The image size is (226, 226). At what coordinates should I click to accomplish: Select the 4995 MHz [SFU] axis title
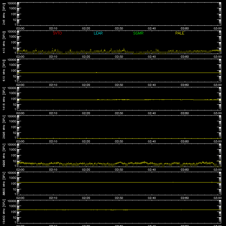[x=4, y=155]
